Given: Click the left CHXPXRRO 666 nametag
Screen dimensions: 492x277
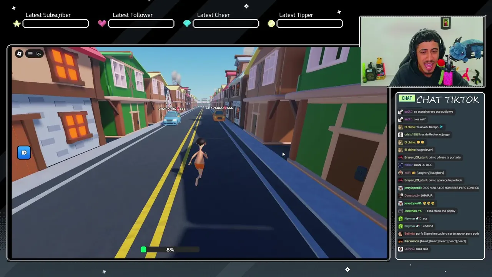Looking at the screenshot, I should tap(172, 109).
